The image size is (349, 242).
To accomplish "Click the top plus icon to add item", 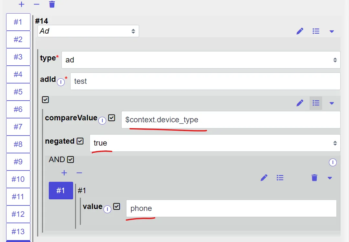I will click(21, 4).
